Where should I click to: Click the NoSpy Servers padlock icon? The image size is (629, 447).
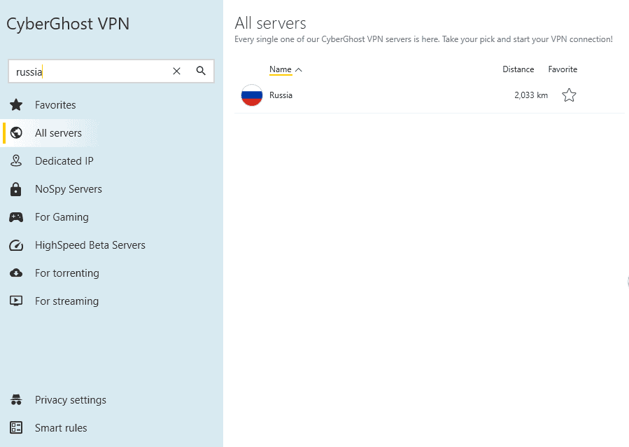pyautogui.click(x=15, y=189)
